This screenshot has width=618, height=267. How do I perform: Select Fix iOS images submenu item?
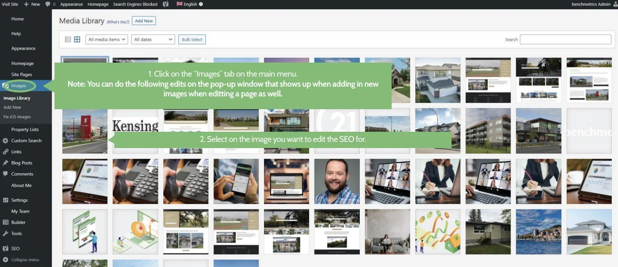tap(17, 117)
